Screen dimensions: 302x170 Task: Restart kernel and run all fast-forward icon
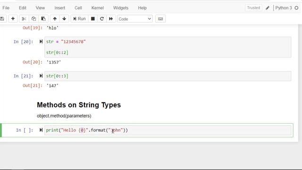[111, 19]
